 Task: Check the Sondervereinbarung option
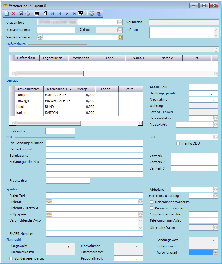click(11, 258)
